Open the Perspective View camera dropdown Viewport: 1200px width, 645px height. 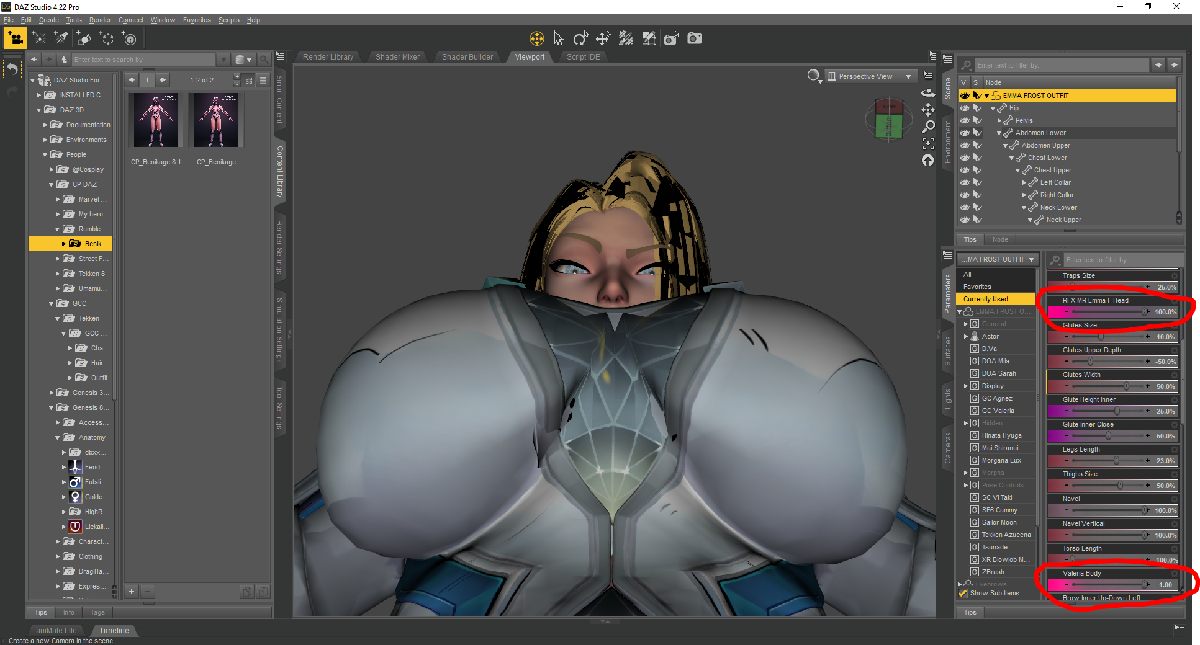click(872, 76)
